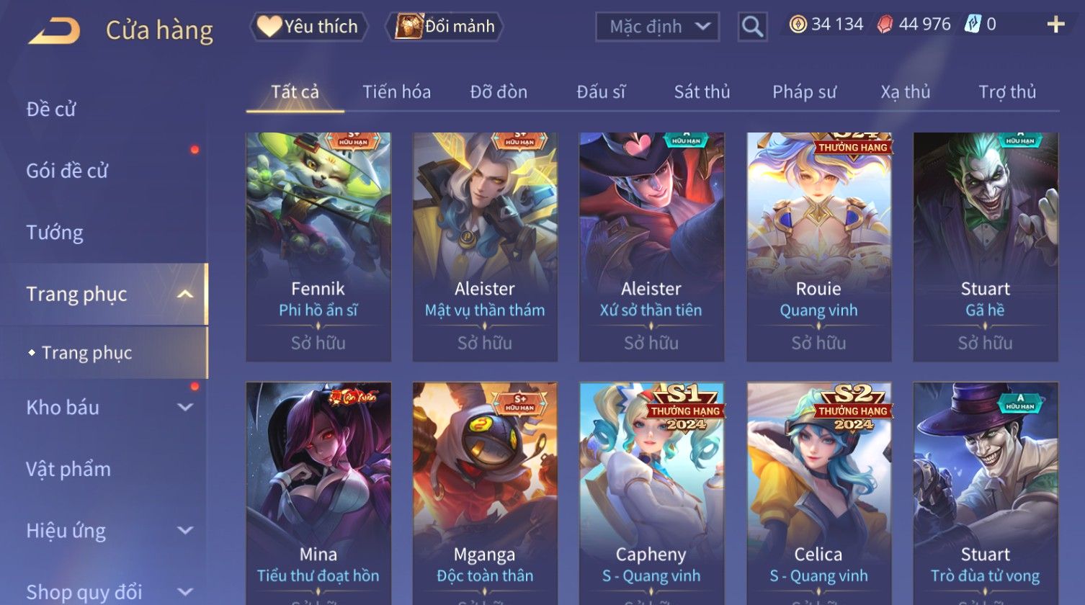This screenshot has width=1085, height=605.
Task: Open Yêu thích heart favorites
Action: click(308, 27)
